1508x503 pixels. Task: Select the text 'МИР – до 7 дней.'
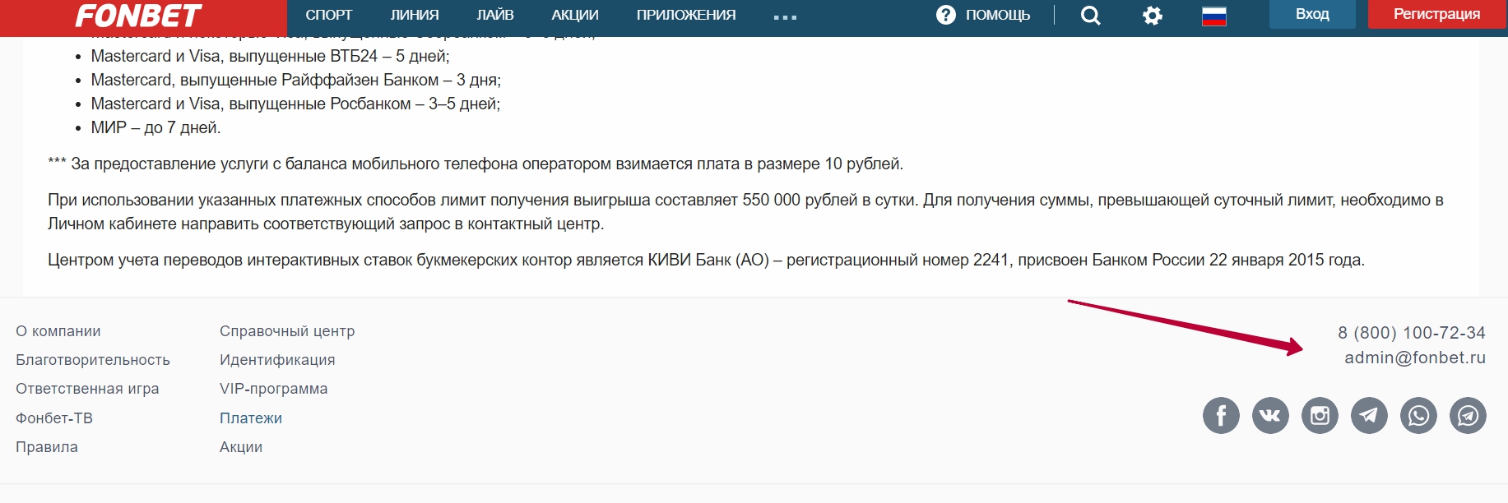156,127
